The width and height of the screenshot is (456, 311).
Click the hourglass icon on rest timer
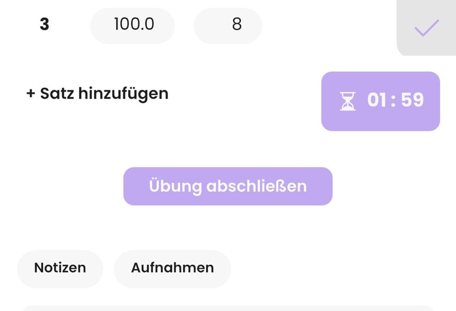348,101
